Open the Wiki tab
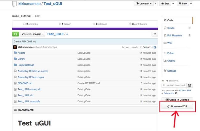Screen dimensions: 200x131 pyautogui.click(x=169, y=43)
